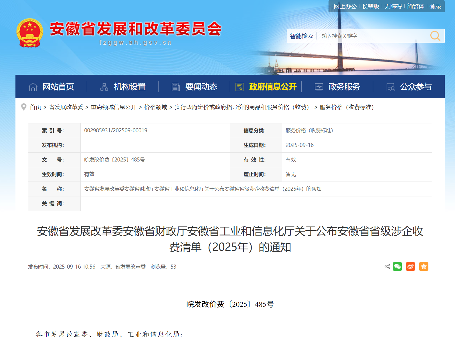Click the 名称 row document title
455x337 pixels.
203,189
